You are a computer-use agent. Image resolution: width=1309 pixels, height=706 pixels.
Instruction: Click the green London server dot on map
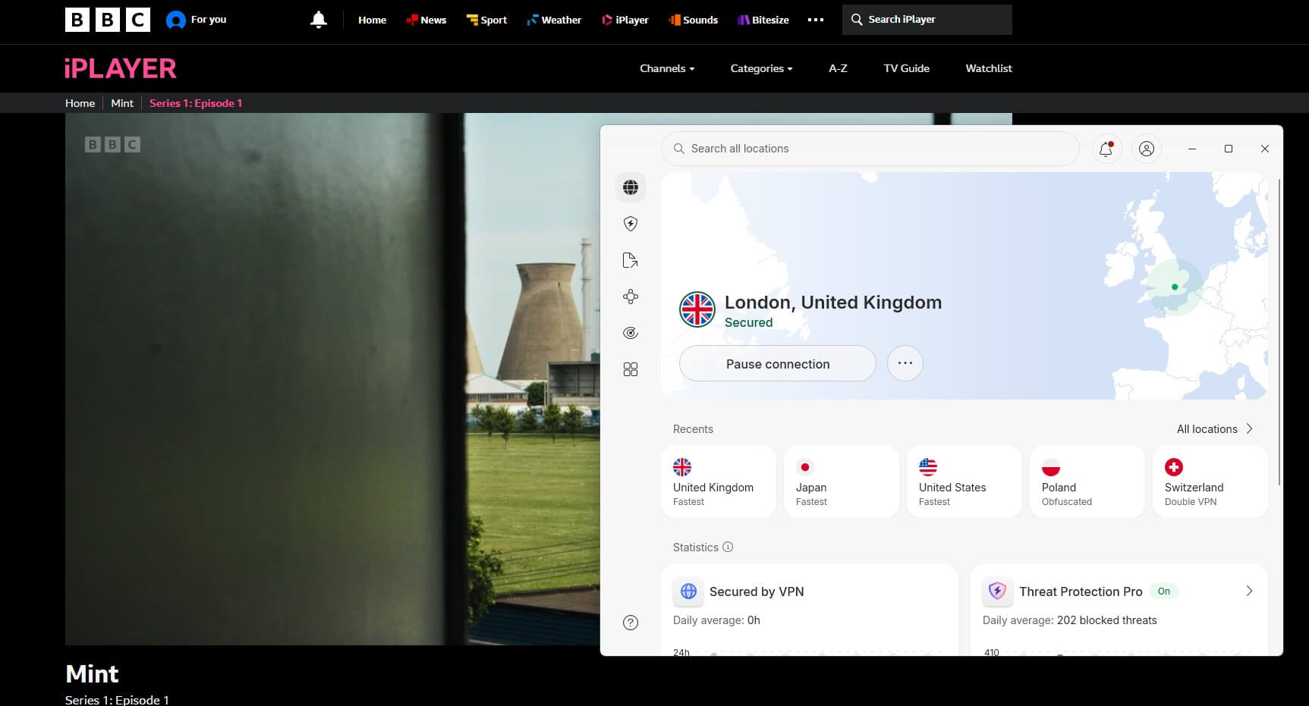click(x=1175, y=287)
